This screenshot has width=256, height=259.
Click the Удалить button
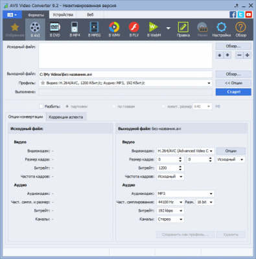click(231, 234)
